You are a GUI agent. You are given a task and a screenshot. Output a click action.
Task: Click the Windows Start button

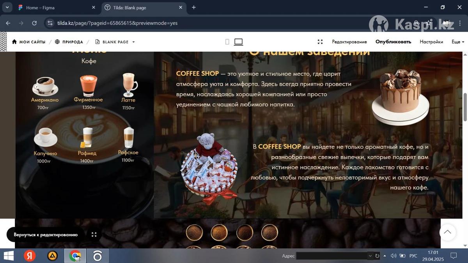tap(9, 256)
